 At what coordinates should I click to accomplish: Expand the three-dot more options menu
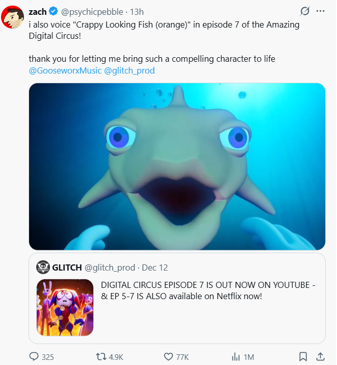coord(320,11)
